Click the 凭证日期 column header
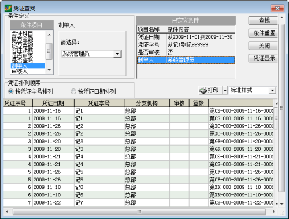This screenshot has width=289, height=219. (x=53, y=103)
